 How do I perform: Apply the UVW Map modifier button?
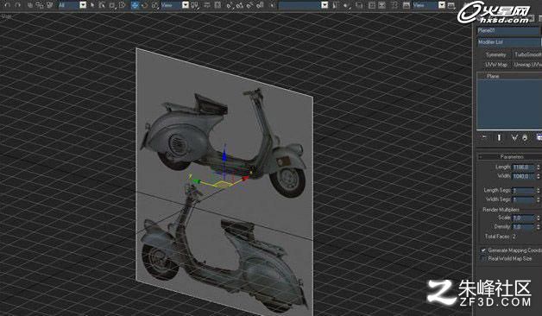[x=495, y=65]
